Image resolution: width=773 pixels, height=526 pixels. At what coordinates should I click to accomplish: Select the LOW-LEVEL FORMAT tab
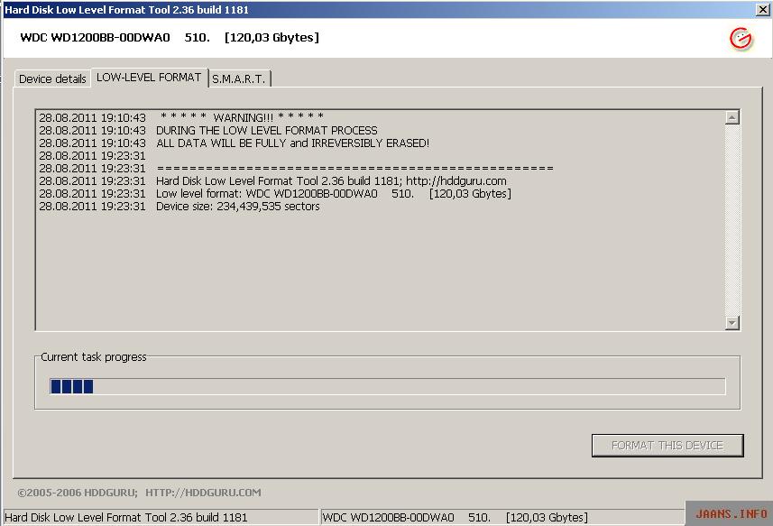(149, 78)
